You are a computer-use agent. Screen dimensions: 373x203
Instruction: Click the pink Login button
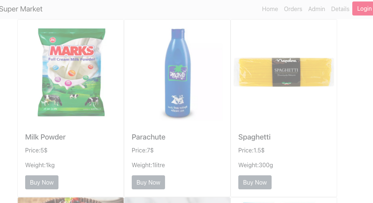363,9
